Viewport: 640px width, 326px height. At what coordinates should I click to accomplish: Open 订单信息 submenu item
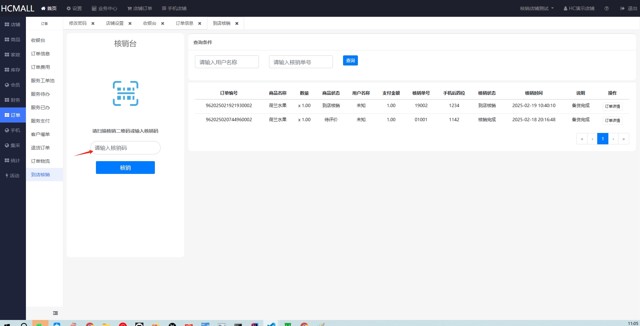click(x=44, y=54)
